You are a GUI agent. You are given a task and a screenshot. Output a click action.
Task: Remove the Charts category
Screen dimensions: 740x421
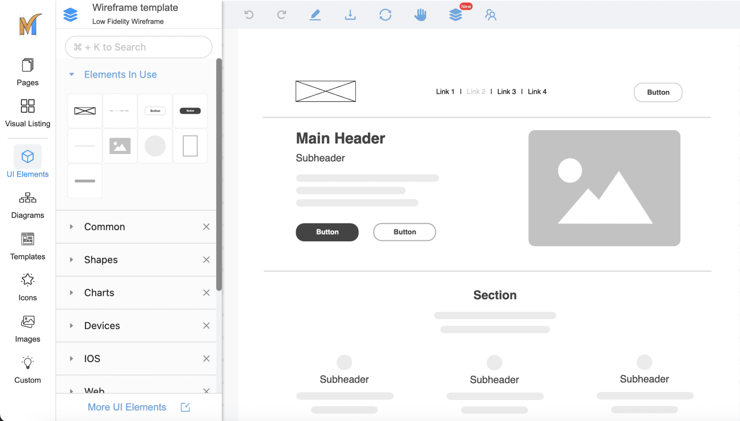coord(206,292)
